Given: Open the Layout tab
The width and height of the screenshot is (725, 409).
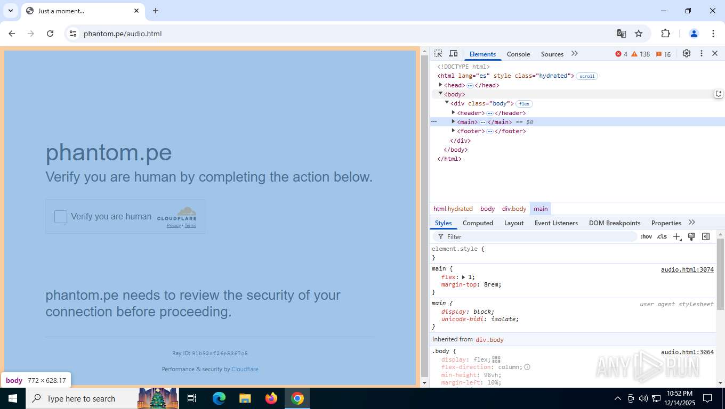Looking at the screenshot, I should click(x=514, y=223).
